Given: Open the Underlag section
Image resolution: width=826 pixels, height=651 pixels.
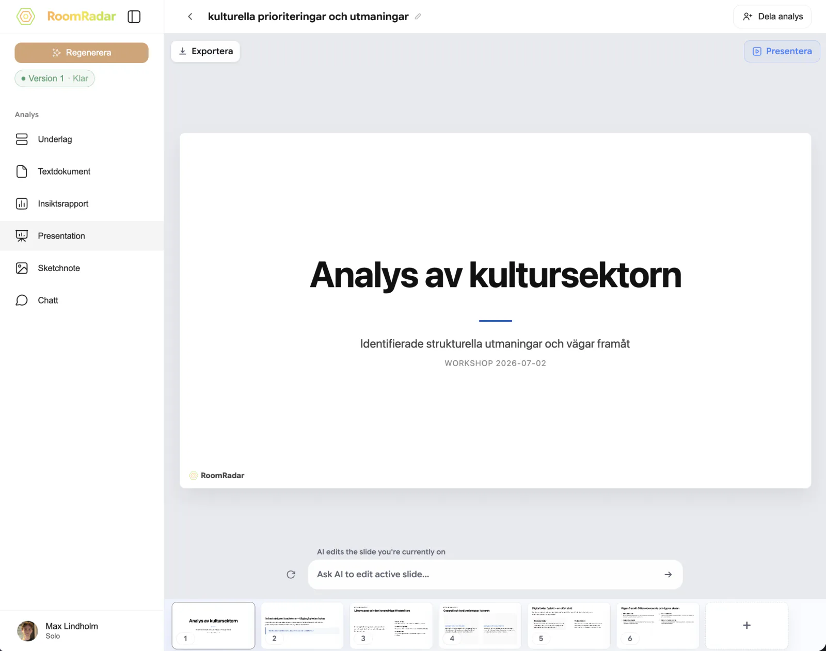Looking at the screenshot, I should pos(82,139).
